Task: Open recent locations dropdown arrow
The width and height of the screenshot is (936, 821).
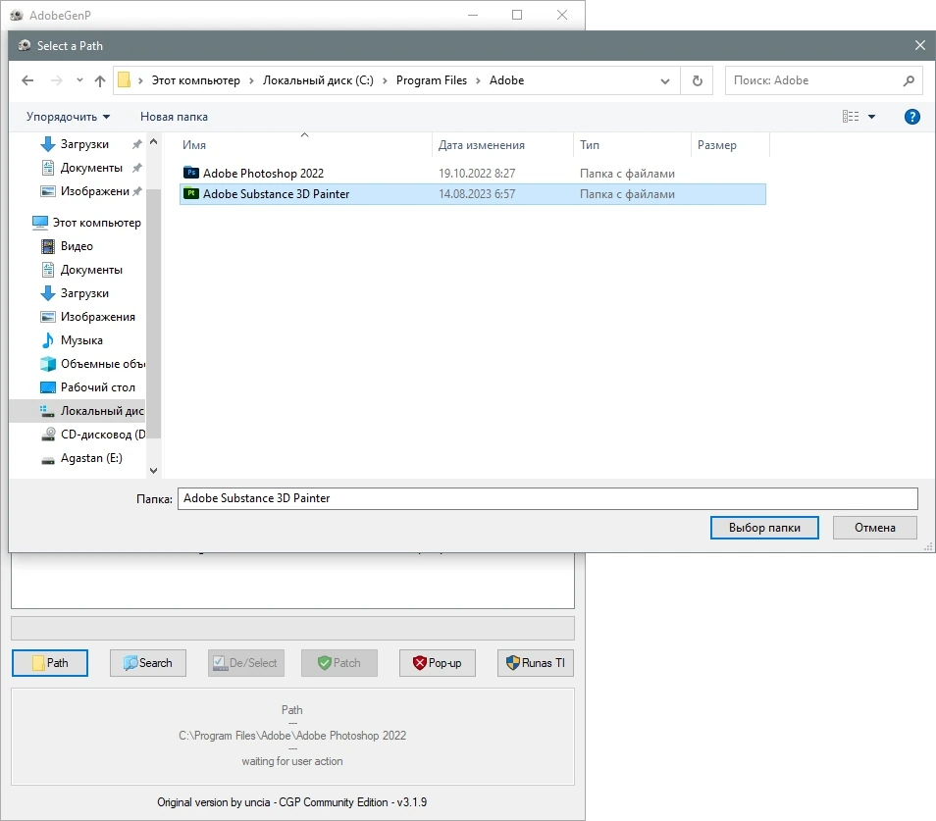Action: coord(79,80)
